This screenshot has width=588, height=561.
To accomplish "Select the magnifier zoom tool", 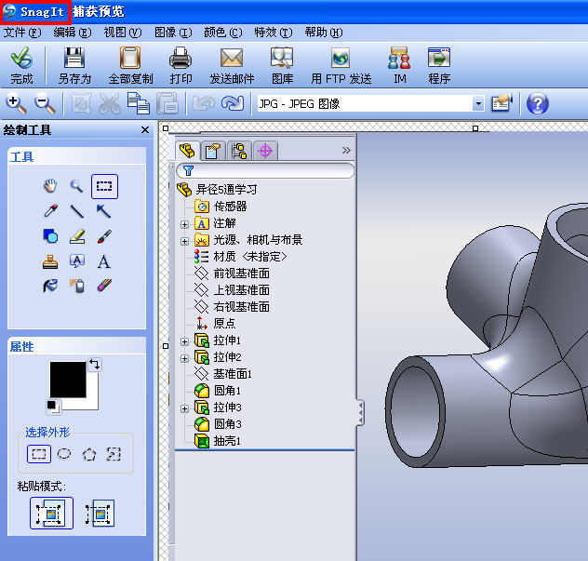I will 77,186.
